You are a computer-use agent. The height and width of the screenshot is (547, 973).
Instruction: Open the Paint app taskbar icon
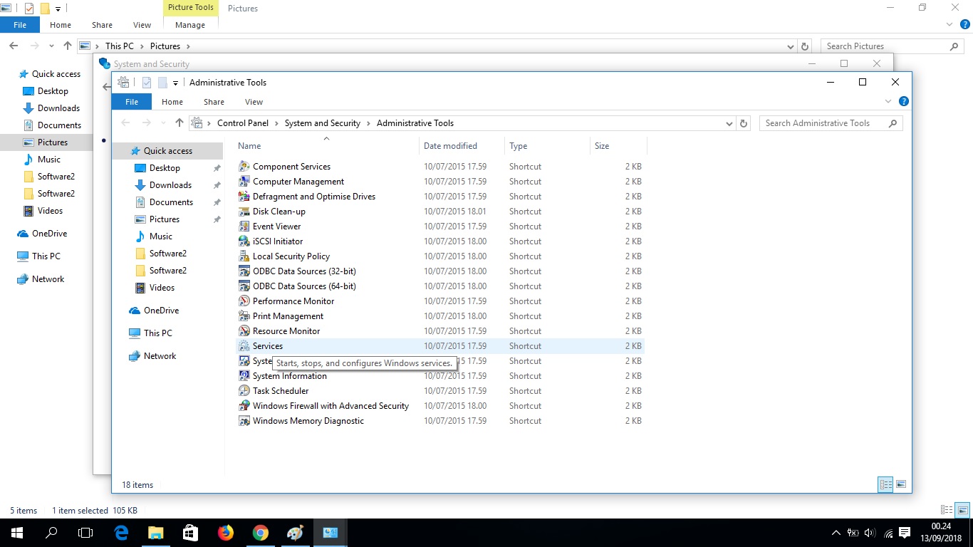pyautogui.click(x=295, y=533)
